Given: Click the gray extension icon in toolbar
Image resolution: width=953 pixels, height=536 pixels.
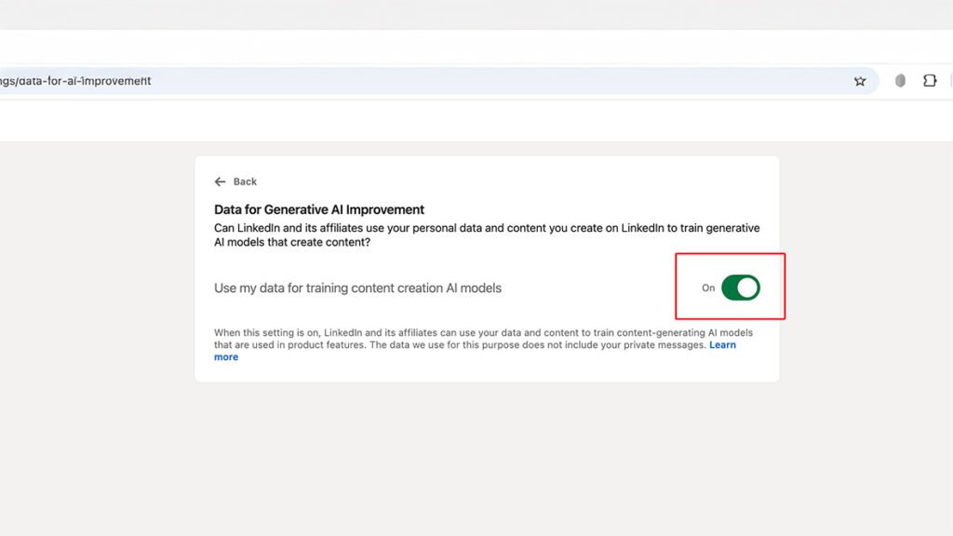Looking at the screenshot, I should pos(900,81).
